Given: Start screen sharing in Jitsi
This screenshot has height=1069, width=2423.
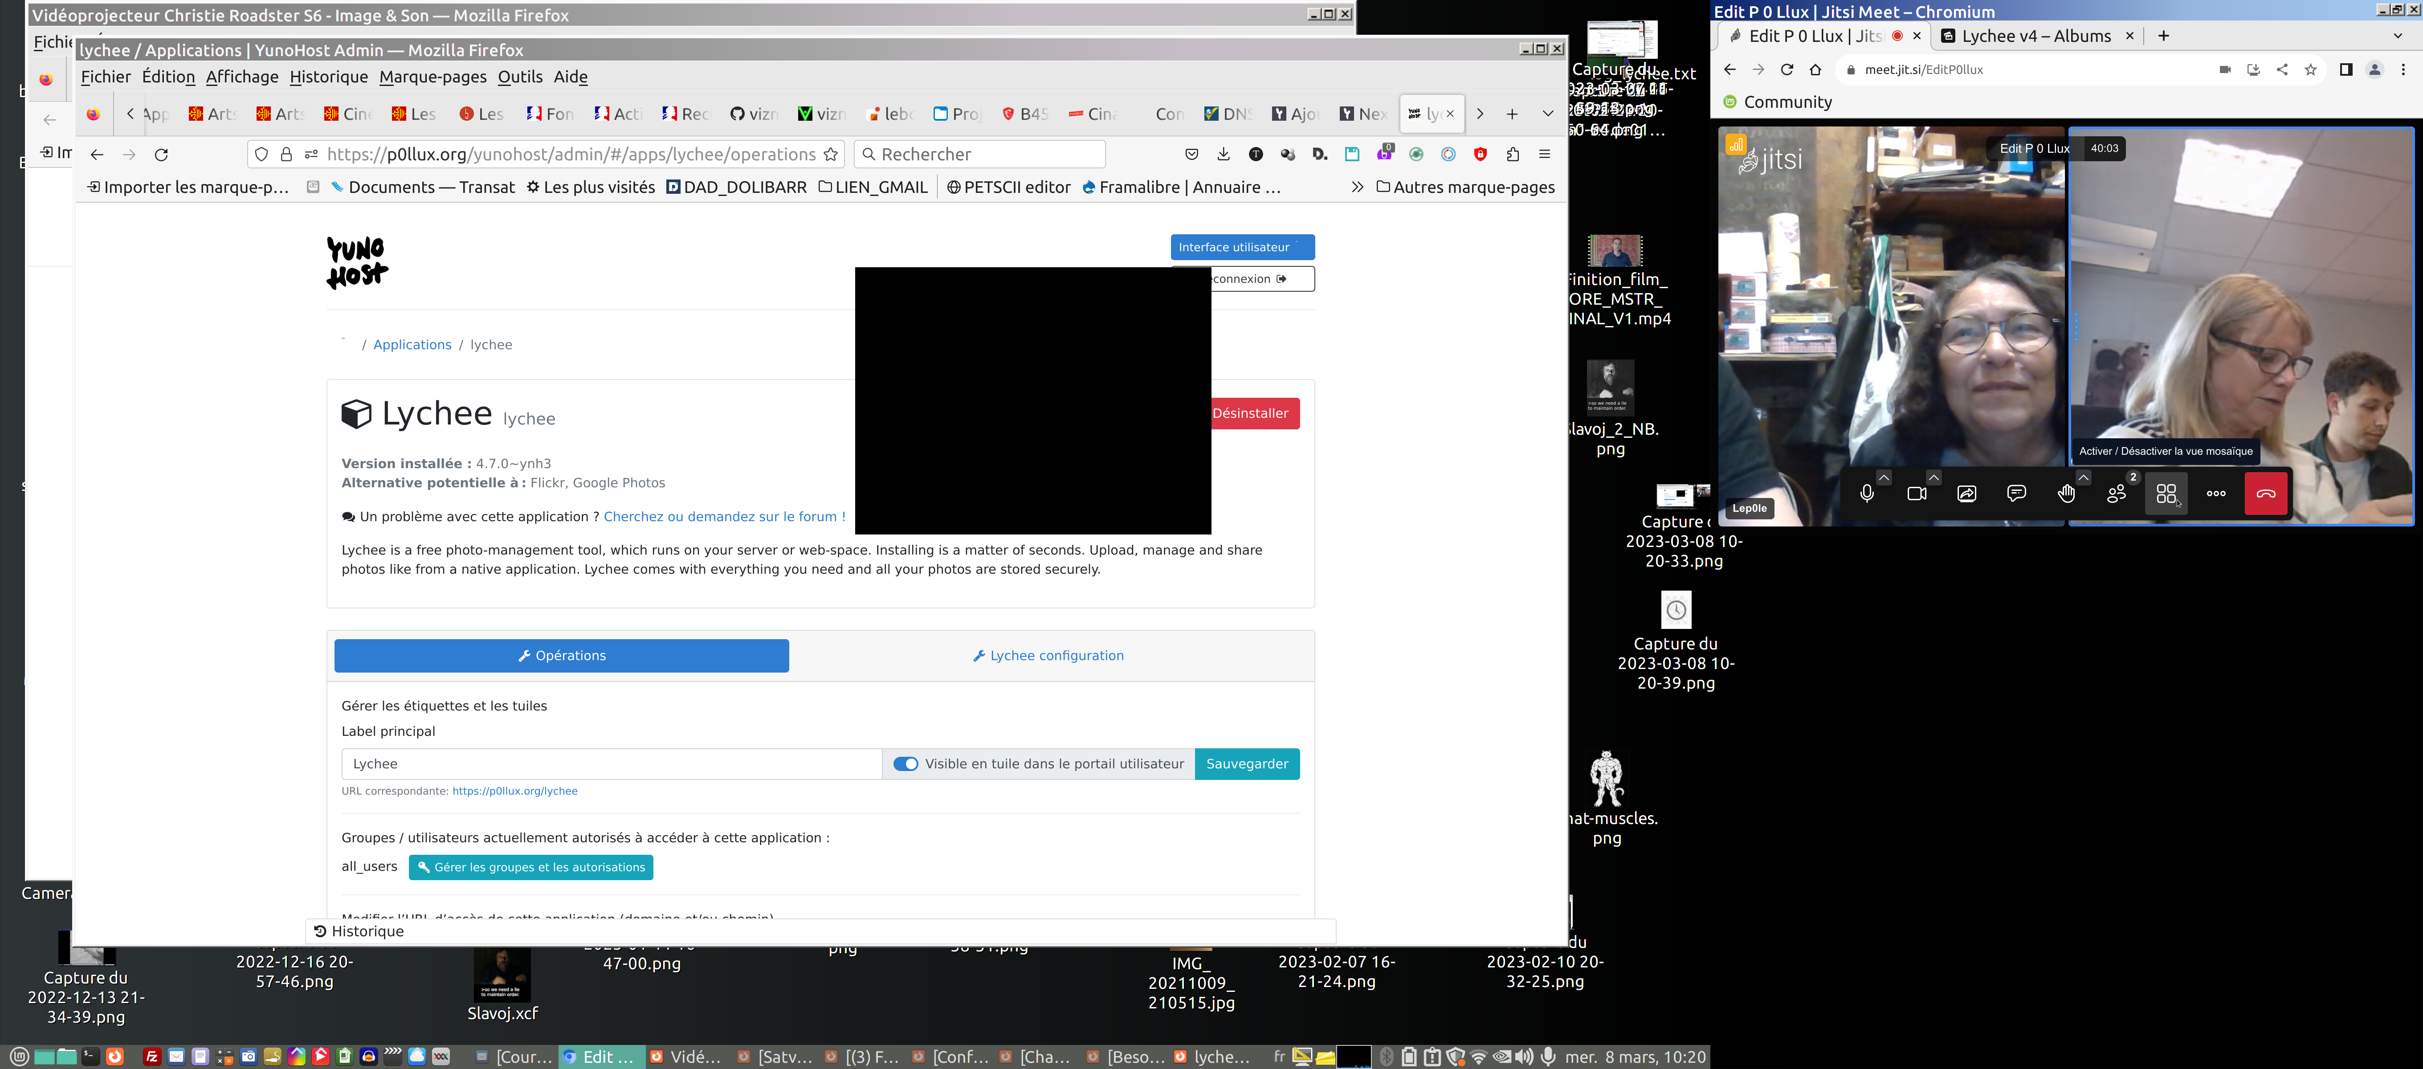Looking at the screenshot, I should pos(1966,493).
